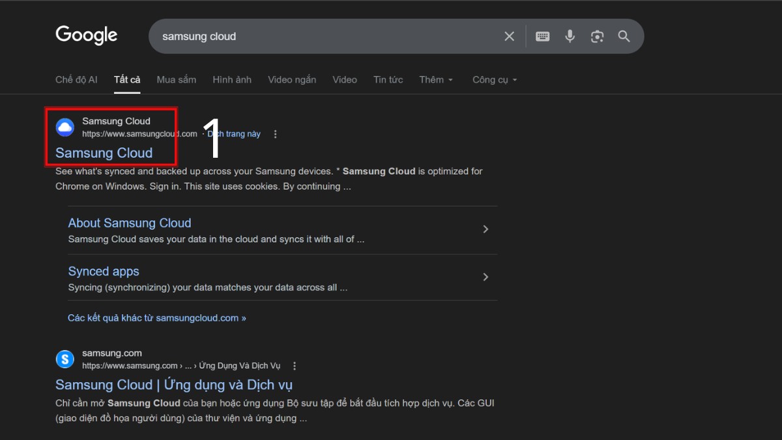The width and height of the screenshot is (782, 440).
Task: Click the samsung.com site name
Action: 112,353
